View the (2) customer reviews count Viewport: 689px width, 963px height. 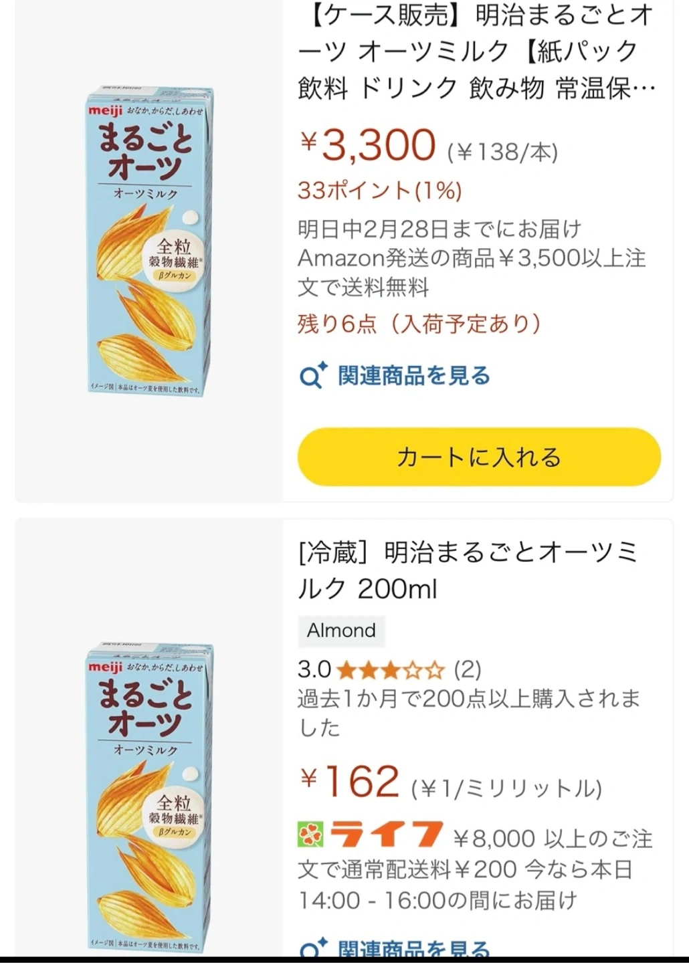click(x=468, y=669)
